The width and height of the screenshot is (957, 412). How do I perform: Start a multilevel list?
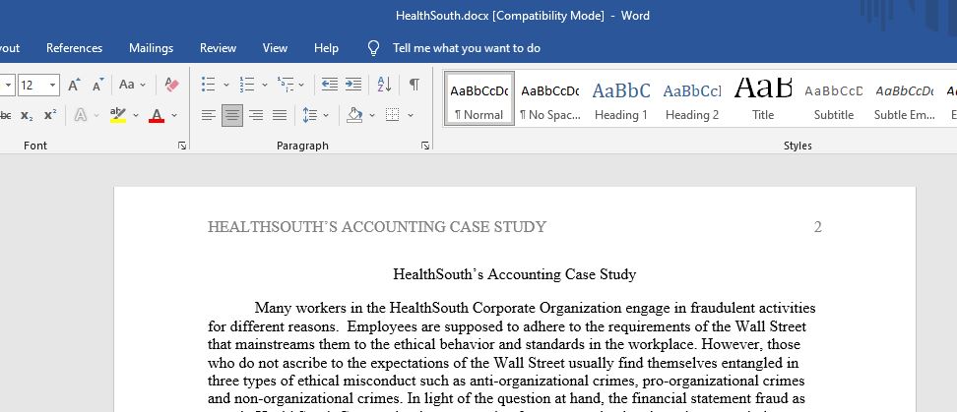coord(285,85)
